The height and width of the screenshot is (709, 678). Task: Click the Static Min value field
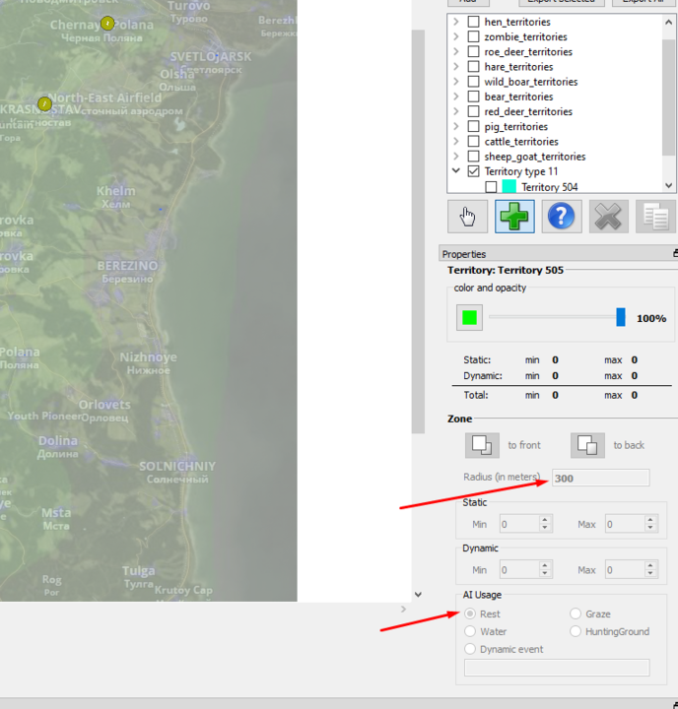(519, 524)
